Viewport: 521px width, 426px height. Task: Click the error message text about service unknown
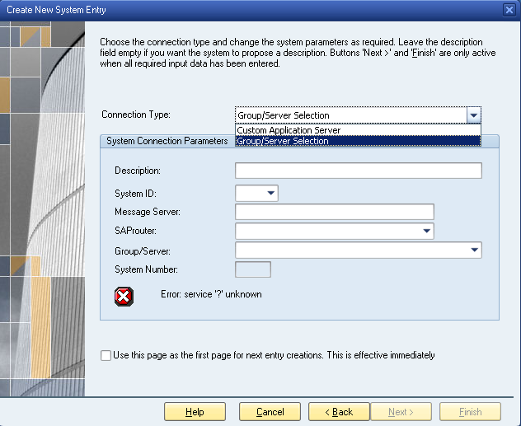[x=211, y=294]
